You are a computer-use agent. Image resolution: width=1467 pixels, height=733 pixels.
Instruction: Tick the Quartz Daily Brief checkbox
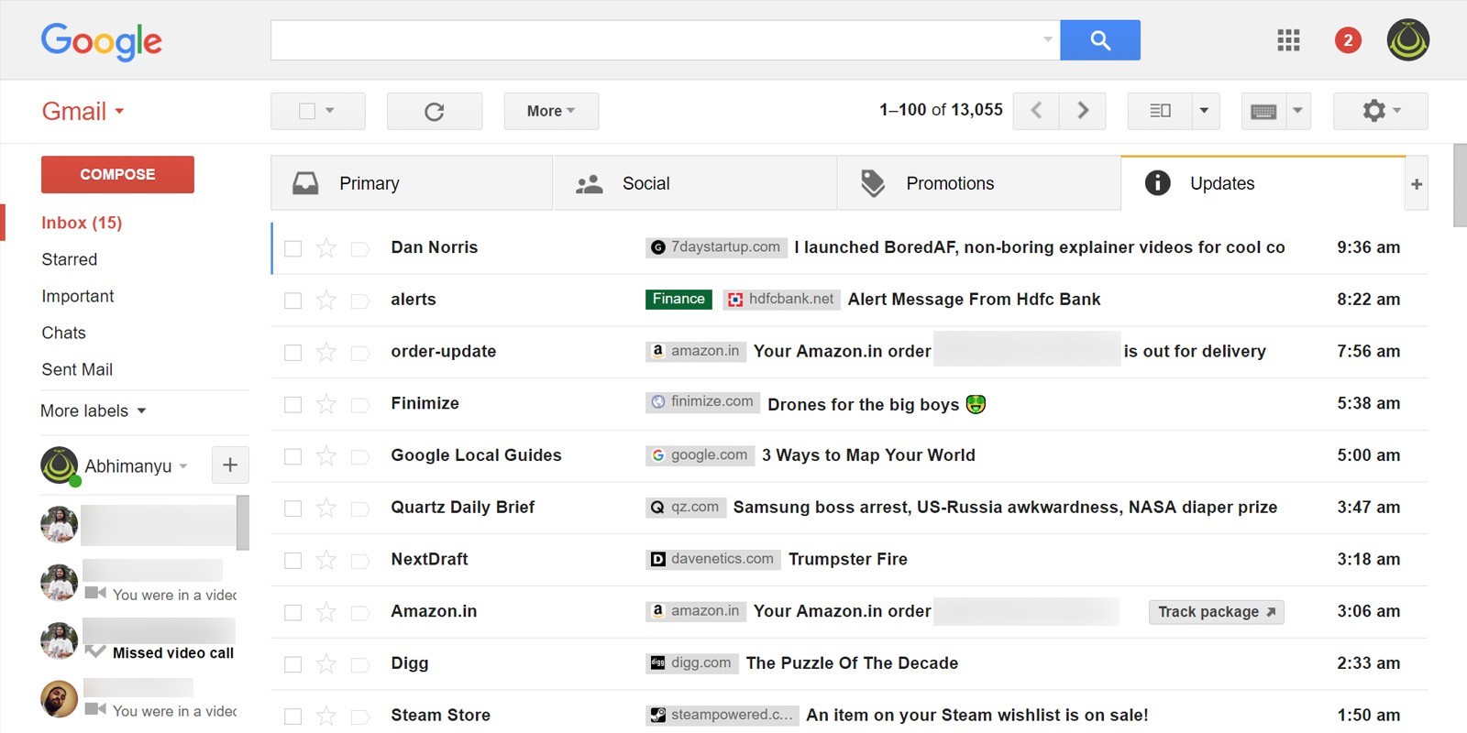[293, 509]
